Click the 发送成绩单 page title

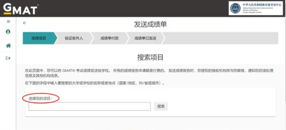pos(150,24)
